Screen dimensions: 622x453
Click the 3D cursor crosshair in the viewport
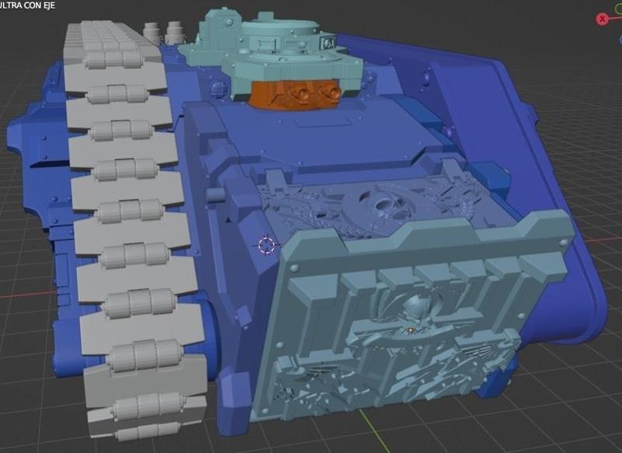click(267, 246)
